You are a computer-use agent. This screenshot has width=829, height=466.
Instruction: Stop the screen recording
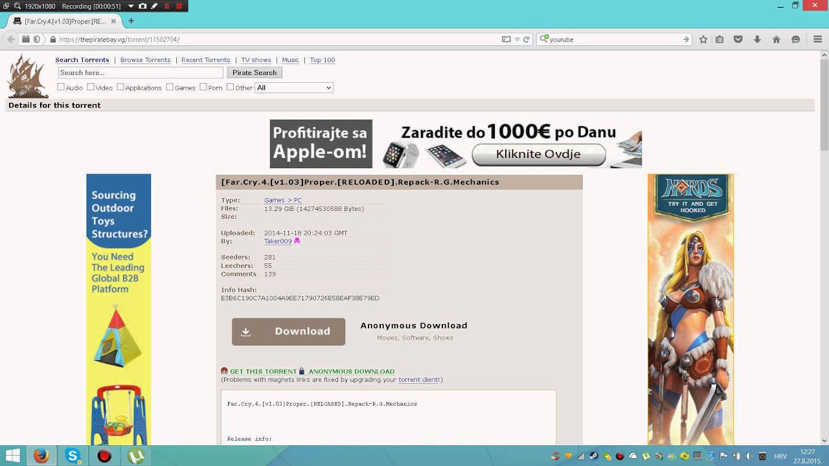coord(179,6)
